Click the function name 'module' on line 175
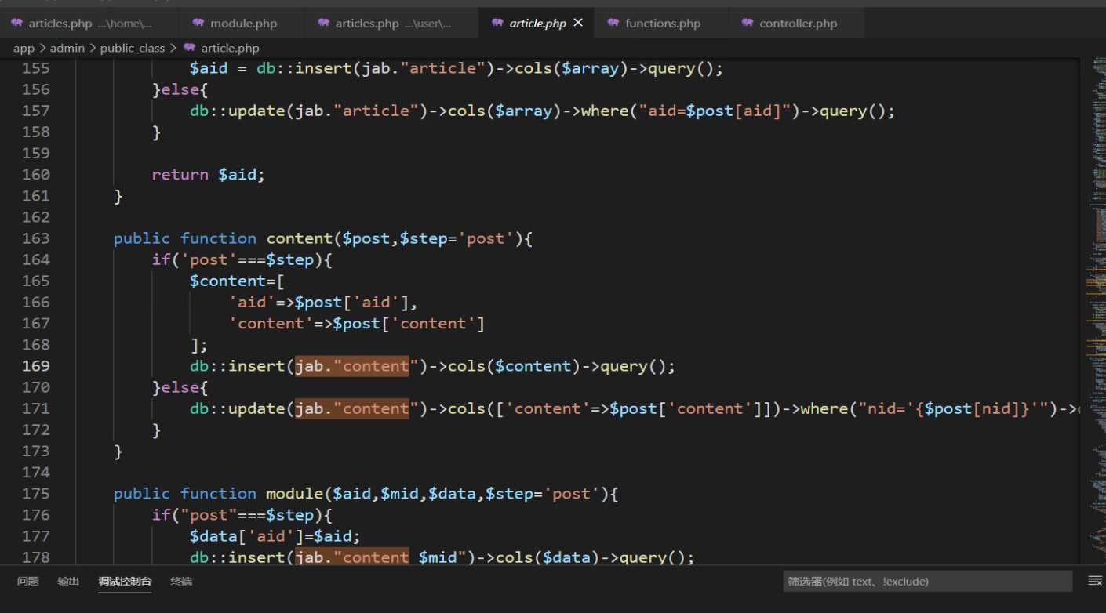This screenshot has height=613, width=1106. point(294,494)
